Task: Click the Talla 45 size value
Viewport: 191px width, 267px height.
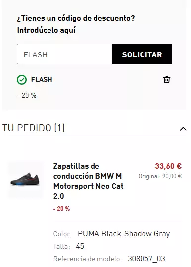Action: pyautogui.click(x=80, y=246)
